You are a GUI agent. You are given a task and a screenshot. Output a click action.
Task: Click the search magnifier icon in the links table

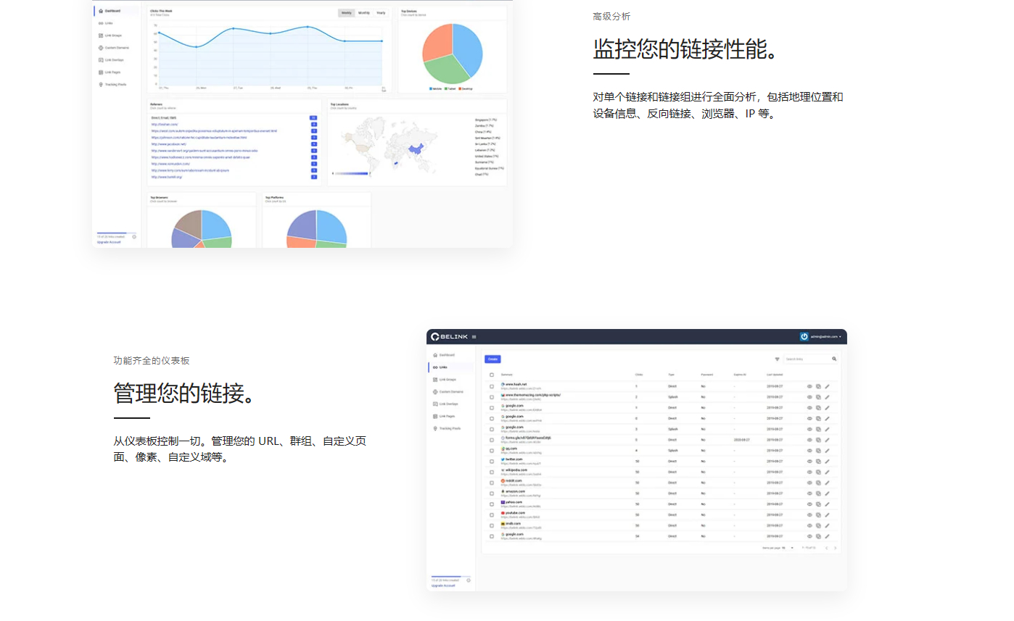pos(834,359)
